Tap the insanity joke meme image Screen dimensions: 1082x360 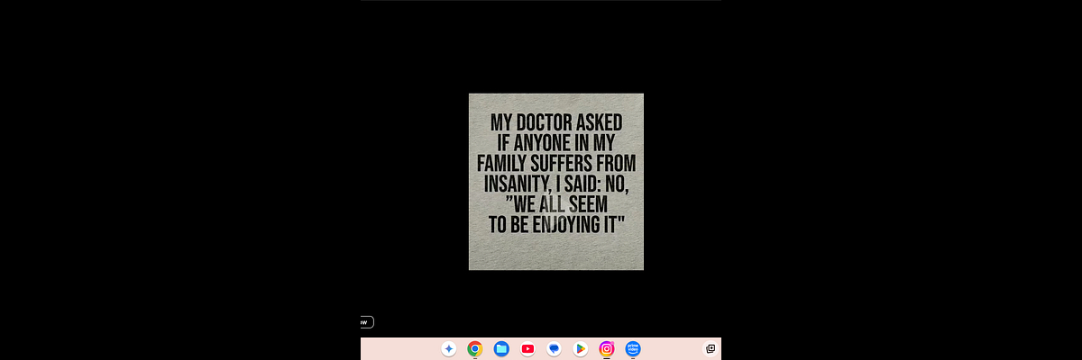point(556,182)
